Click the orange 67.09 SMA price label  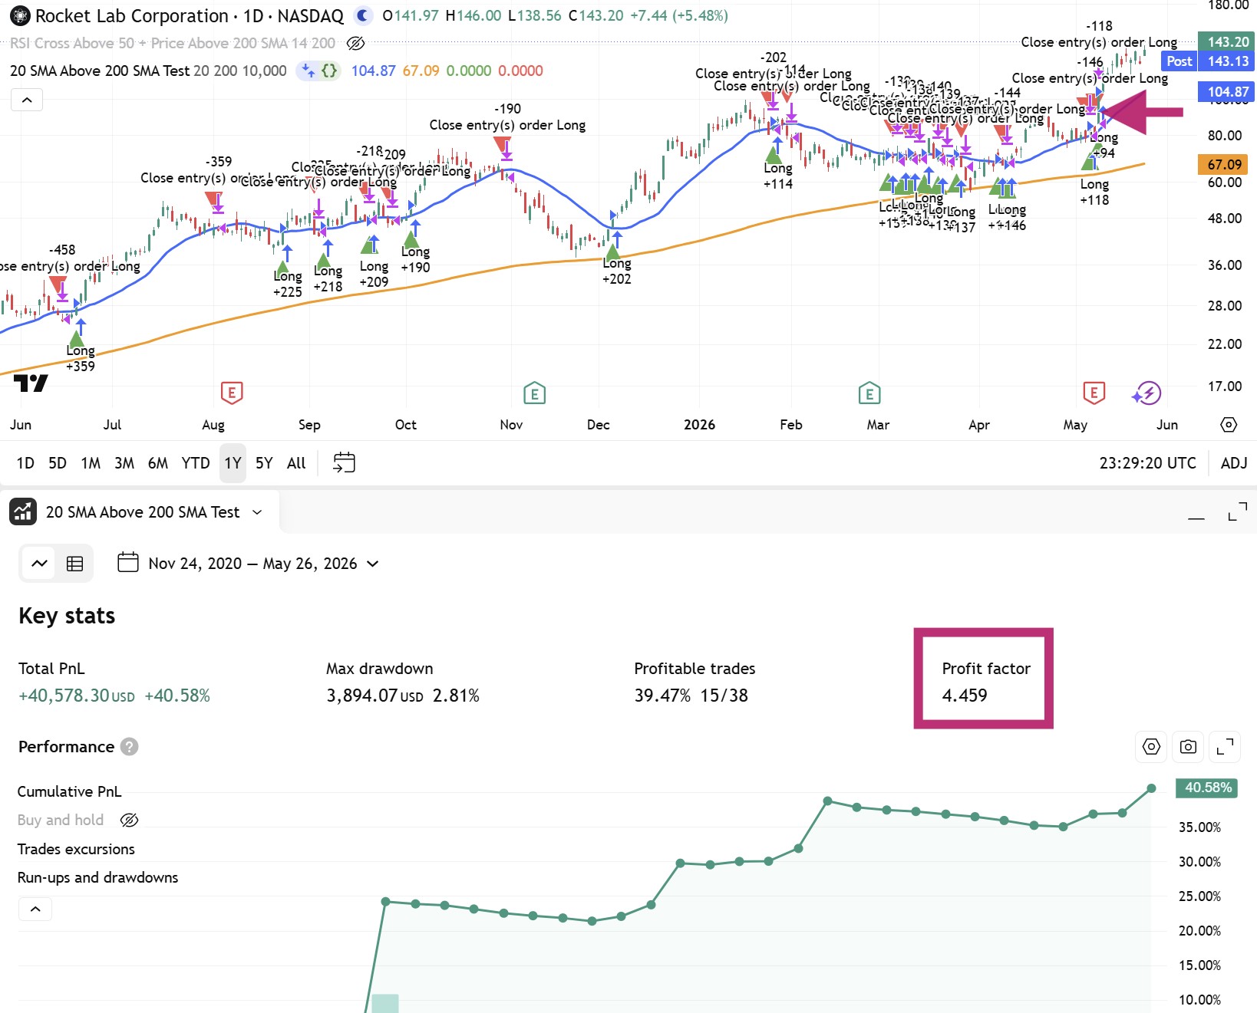pyautogui.click(x=1224, y=164)
